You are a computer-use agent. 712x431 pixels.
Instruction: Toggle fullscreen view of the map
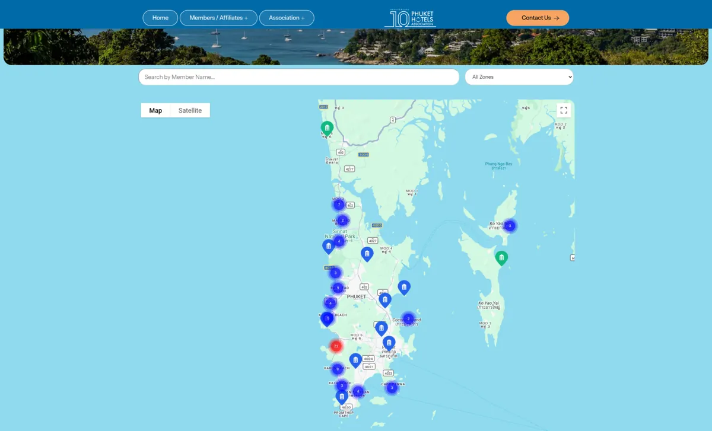click(564, 110)
